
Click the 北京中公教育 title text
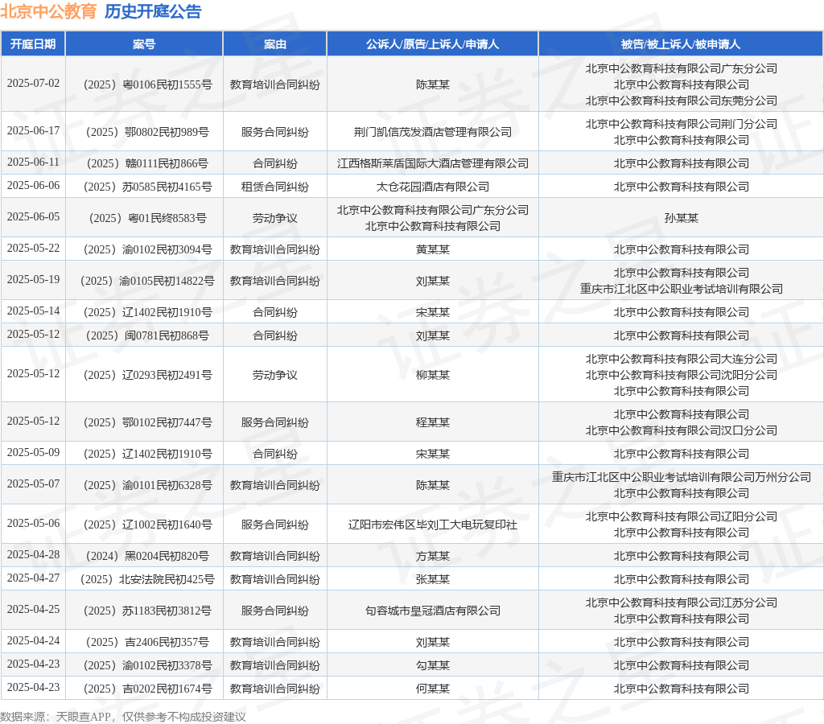point(48,11)
